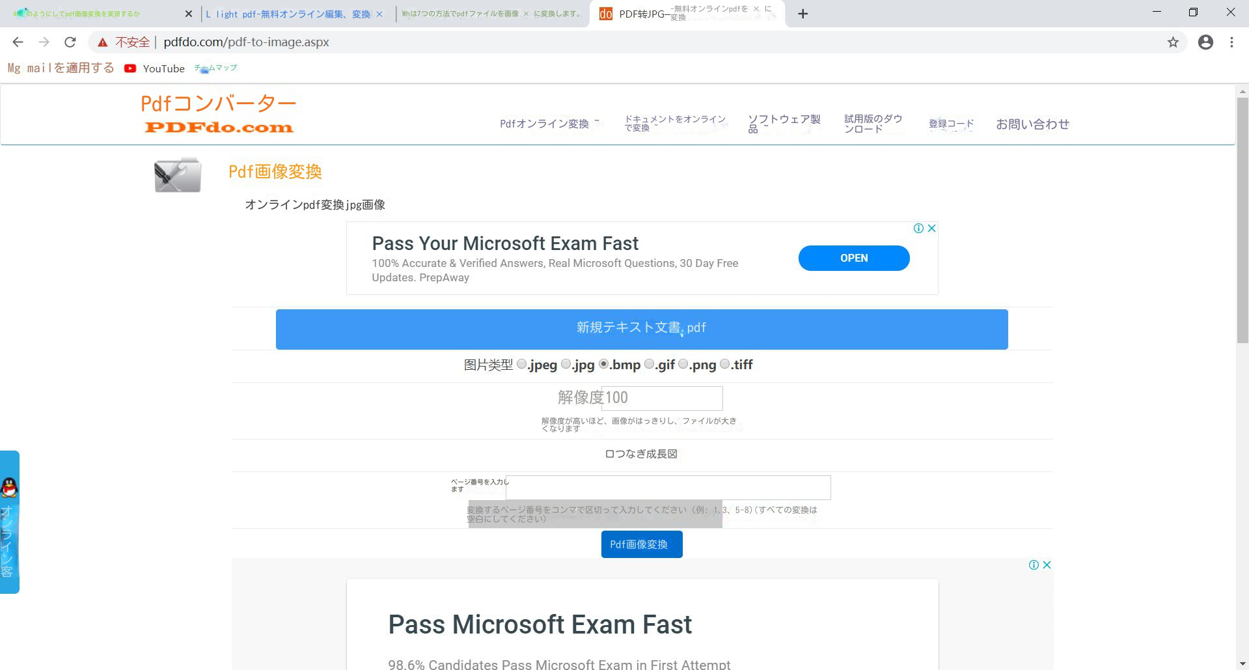
Task: Expand the Pdfオンライン変換 menu
Action: [x=549, y=124]
